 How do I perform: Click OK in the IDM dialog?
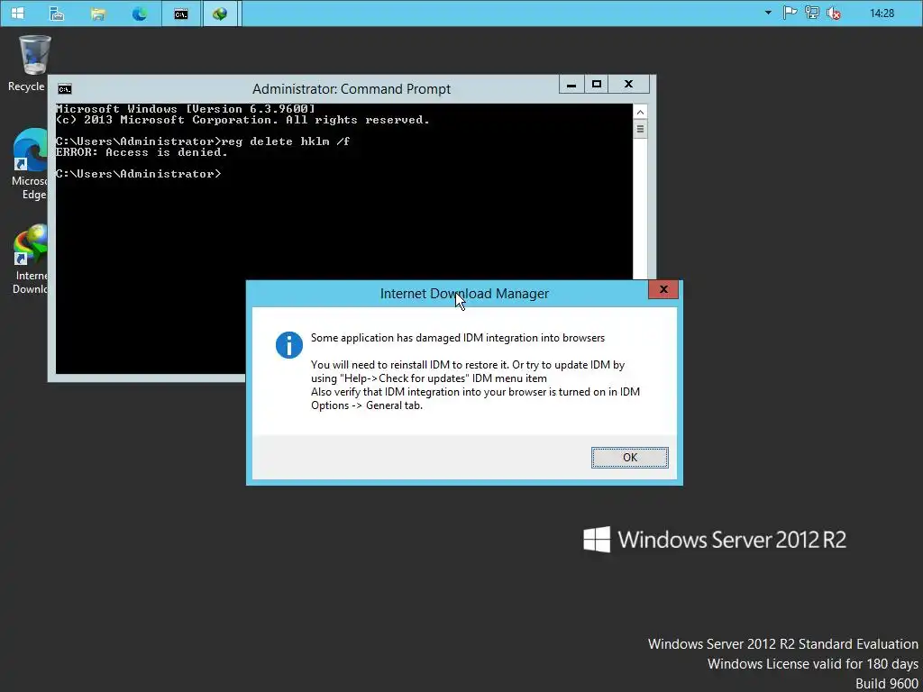pos(630,458)
